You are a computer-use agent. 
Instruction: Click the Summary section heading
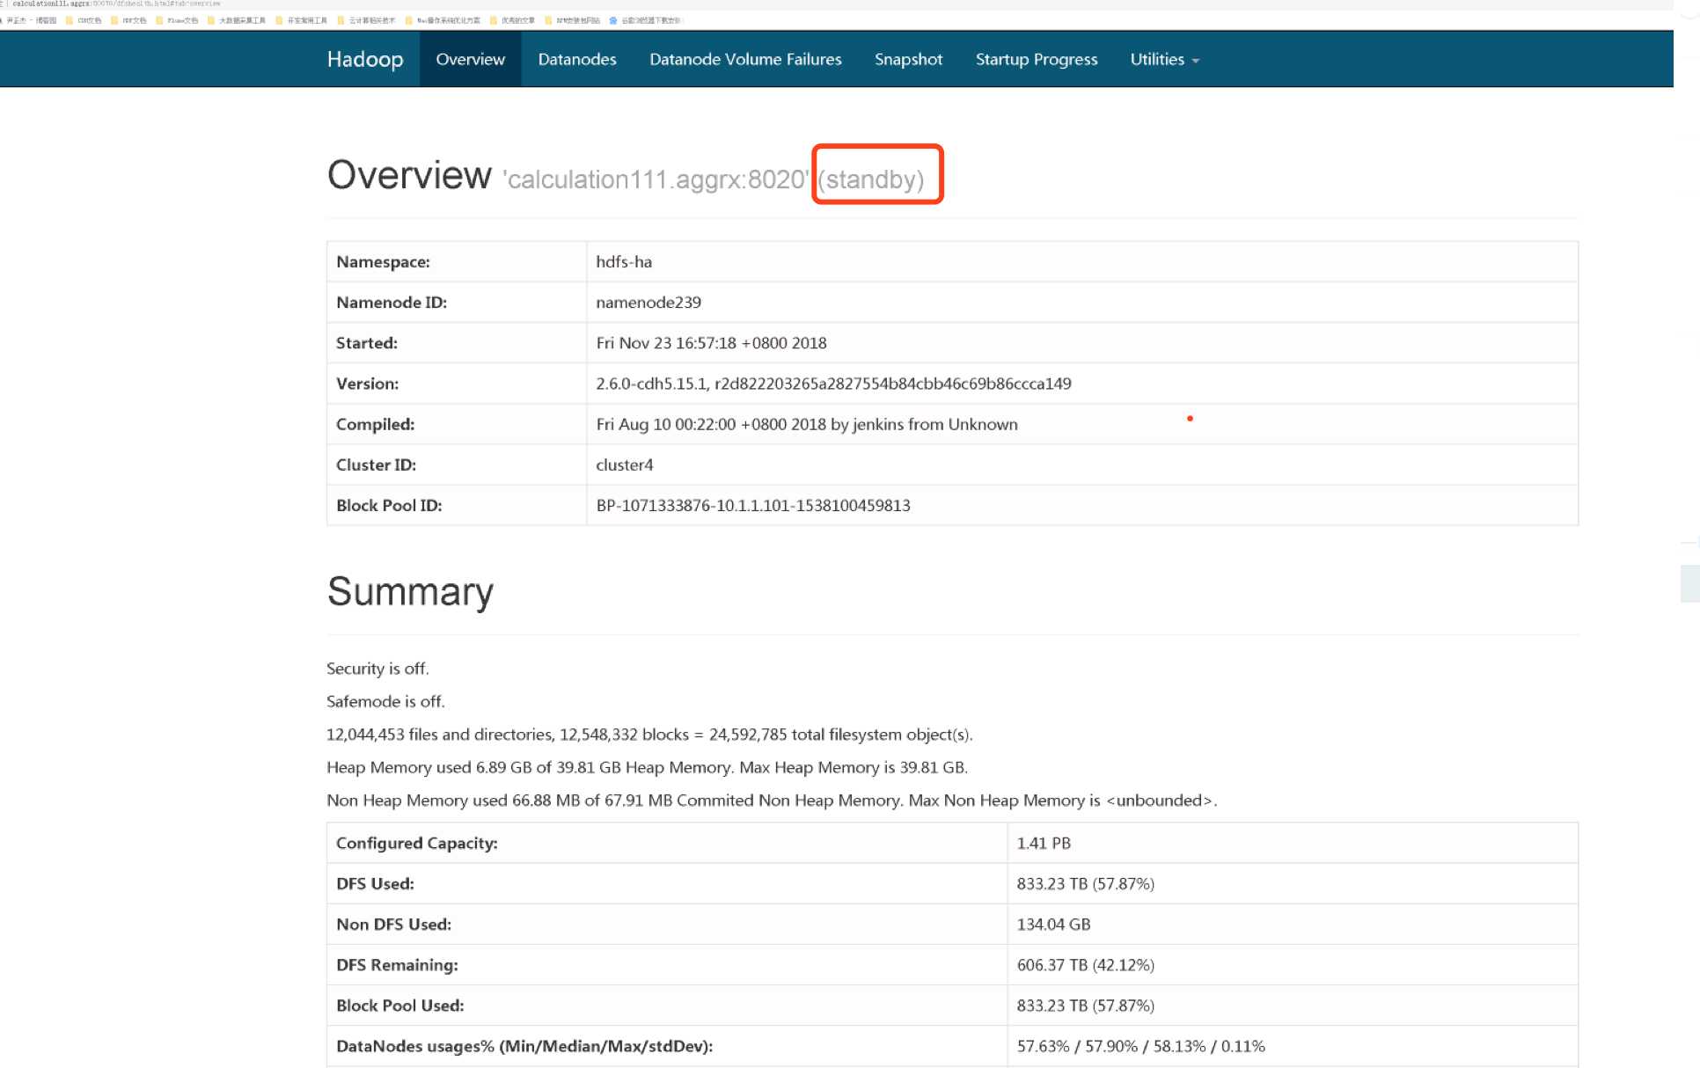[x=410, y=591]
